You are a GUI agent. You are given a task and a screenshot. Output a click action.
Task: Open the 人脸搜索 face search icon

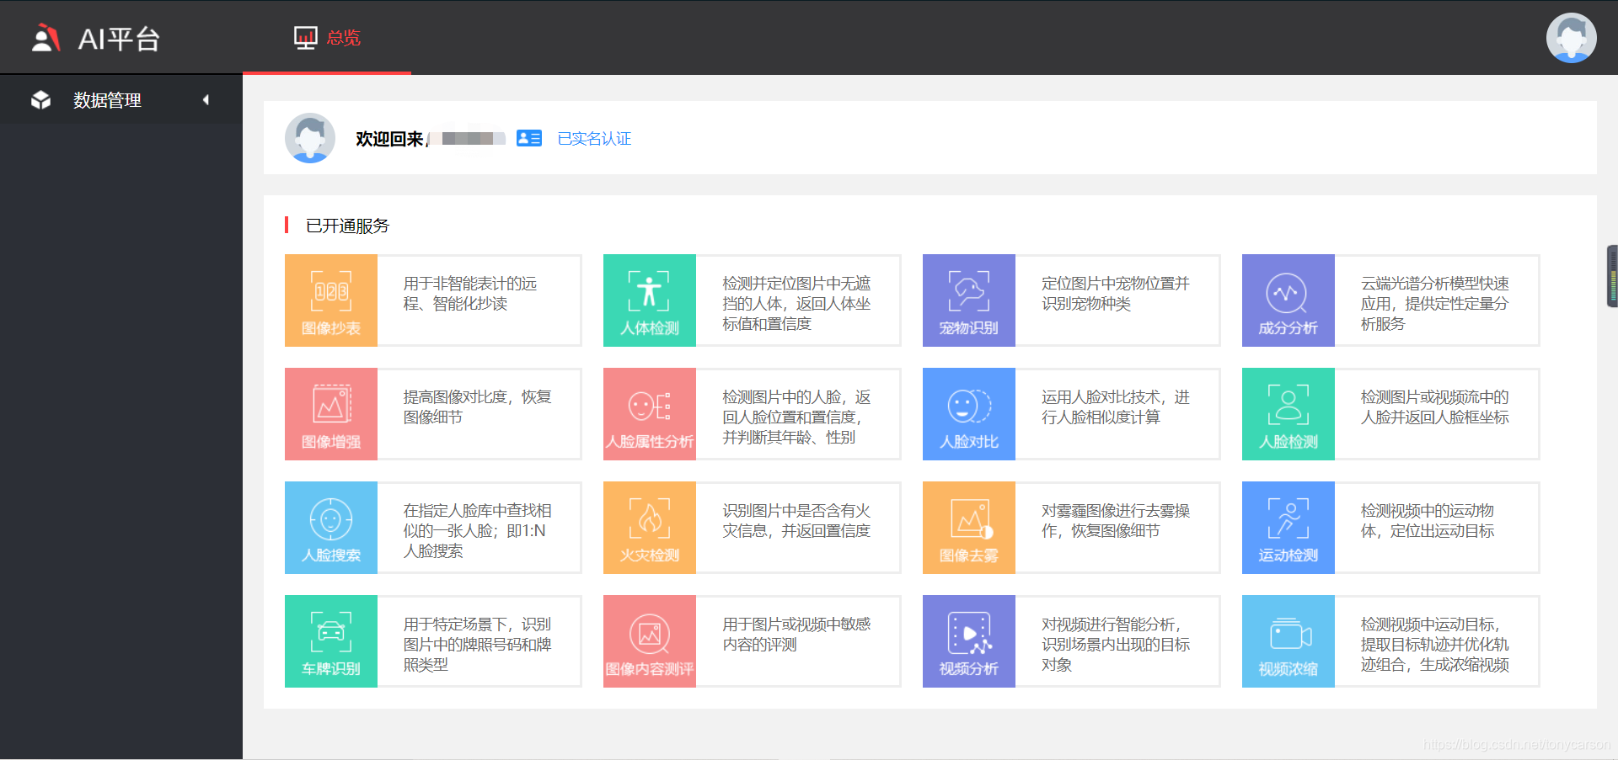tap(330, 528)
